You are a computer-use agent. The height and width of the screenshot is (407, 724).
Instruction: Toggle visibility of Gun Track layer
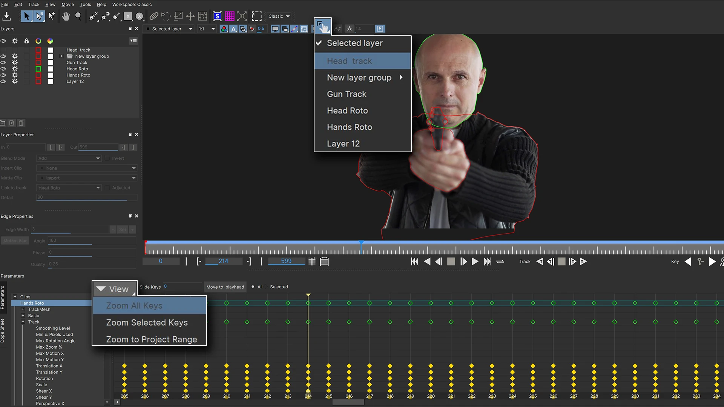click(5, 62)
